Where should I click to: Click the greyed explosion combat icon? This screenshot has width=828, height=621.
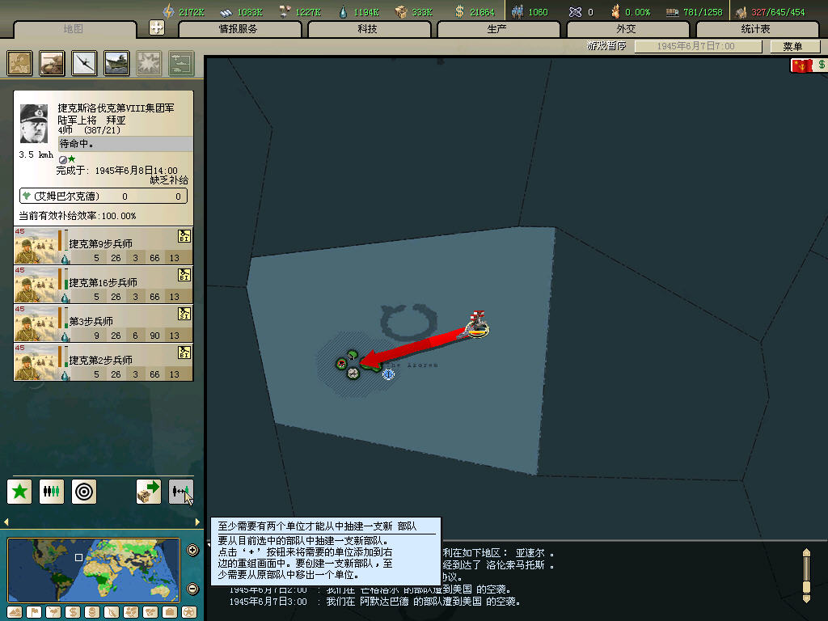[149, 63]
